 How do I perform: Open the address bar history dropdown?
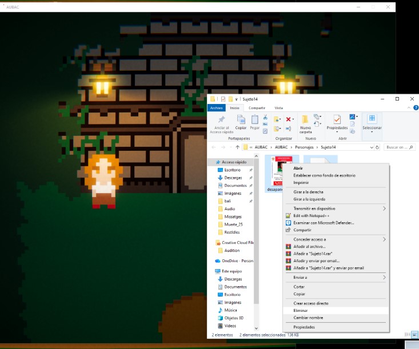(x=372, y=147)
